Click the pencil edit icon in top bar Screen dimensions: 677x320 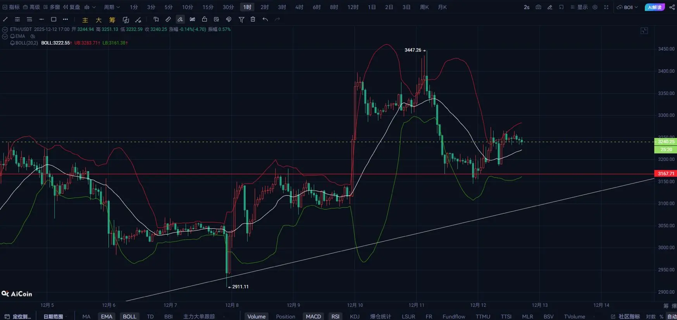pyautogui.click(x=550, y=7)
